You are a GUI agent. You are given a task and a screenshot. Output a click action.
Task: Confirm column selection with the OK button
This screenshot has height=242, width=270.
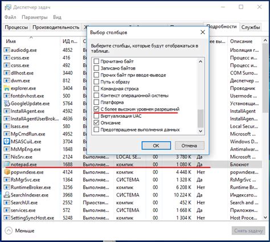(156, 146)
